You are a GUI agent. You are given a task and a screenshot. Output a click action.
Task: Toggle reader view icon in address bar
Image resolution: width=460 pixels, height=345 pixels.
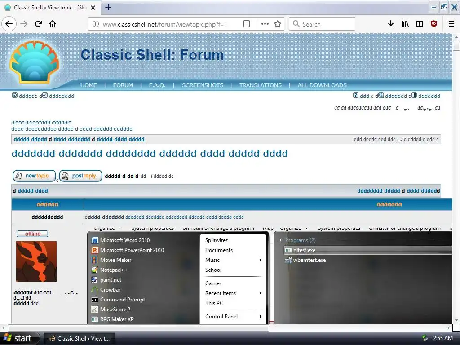247,24
